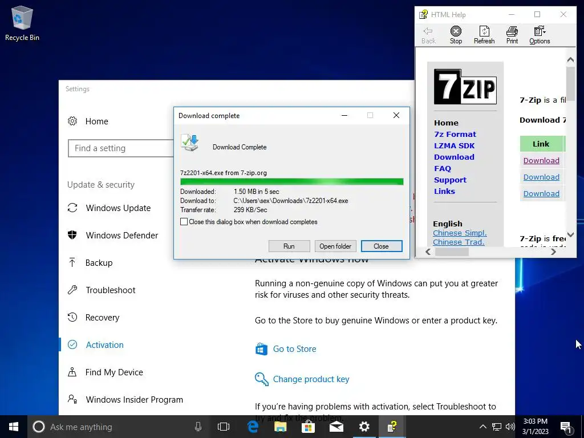Toggle 'Close this dialog box when download completes'
584x438 pixels.
184,222
